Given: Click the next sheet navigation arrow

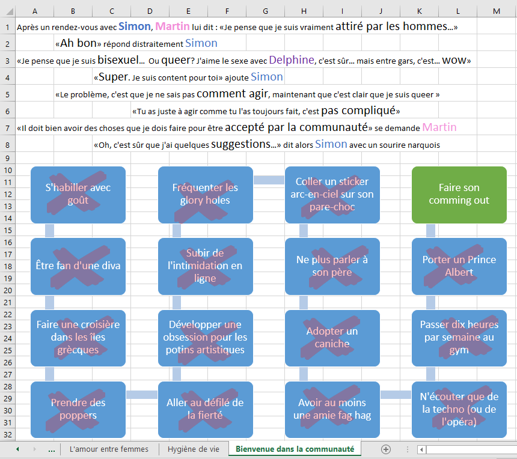Looking at the screenshot, I should [34, 449].
